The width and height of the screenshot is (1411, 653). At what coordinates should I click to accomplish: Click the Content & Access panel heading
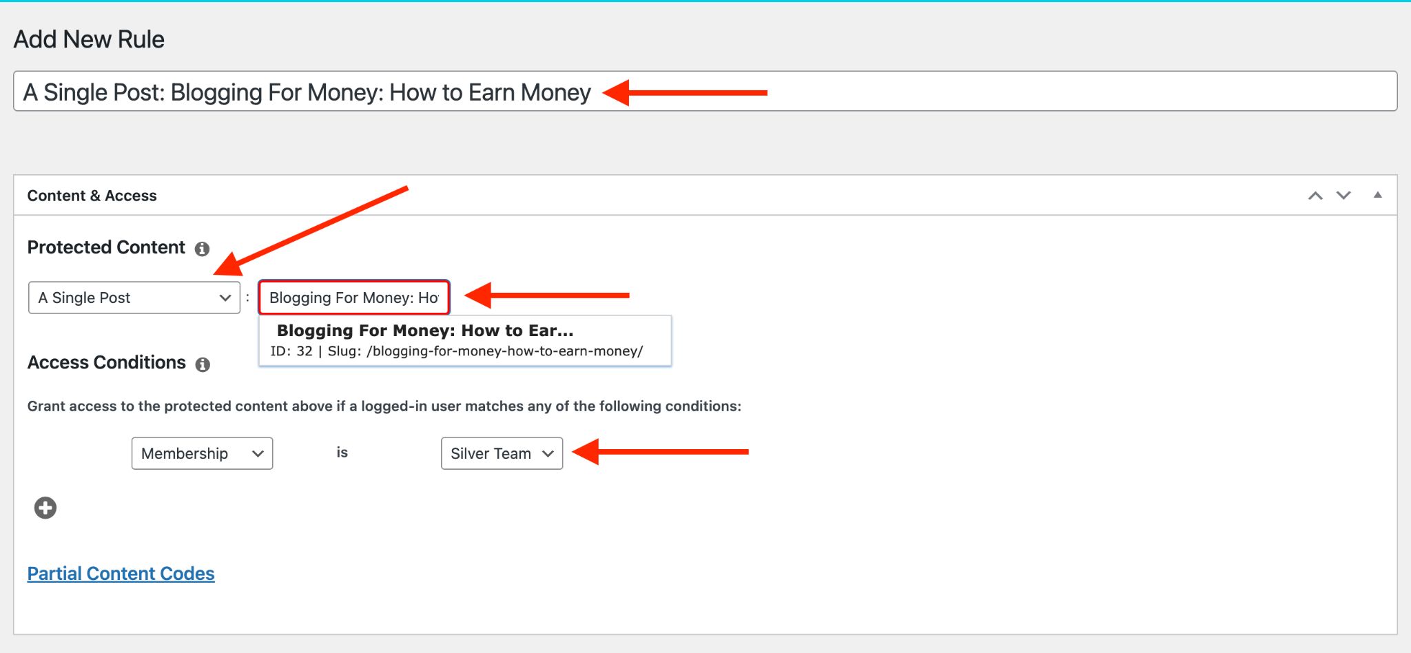click(92, 196)
